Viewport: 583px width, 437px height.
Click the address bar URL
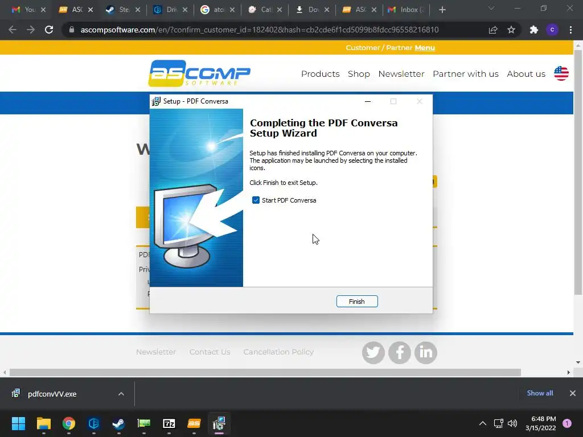pyautogui.click(x=260, y=30)
